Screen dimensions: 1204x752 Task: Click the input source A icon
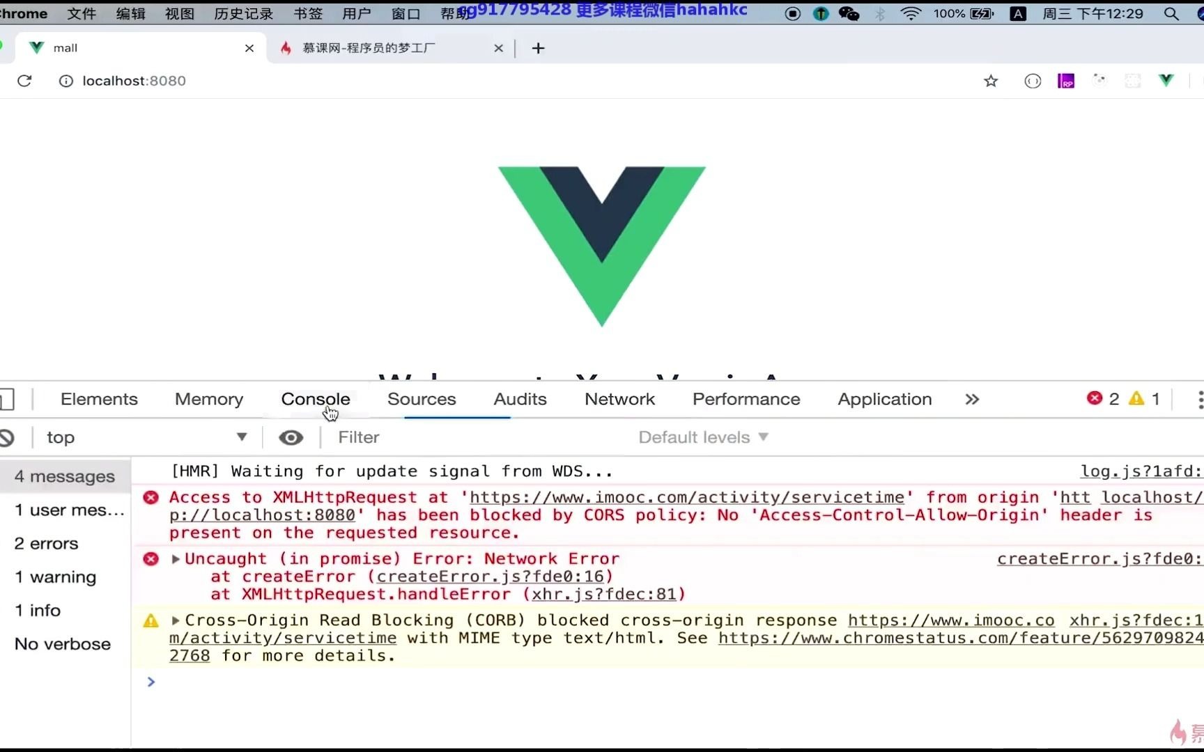[x=1018, y=13]
